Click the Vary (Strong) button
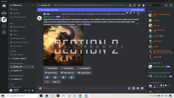 click(51, 68)
